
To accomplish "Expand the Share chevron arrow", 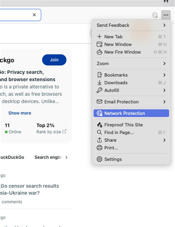I will (x=164, y=140).
